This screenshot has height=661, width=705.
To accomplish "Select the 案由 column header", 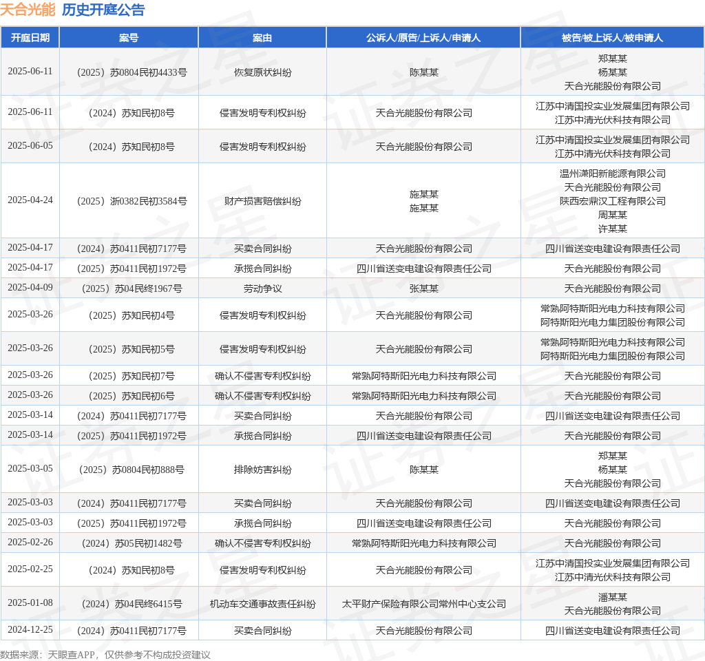I will [262, 38].
